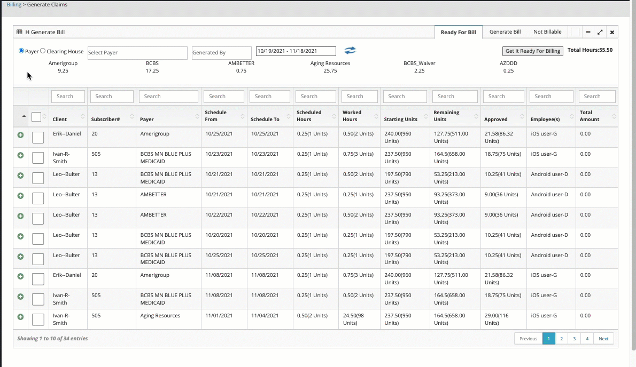Go to results page 4
636x367 pixels.
click(587, 339)
